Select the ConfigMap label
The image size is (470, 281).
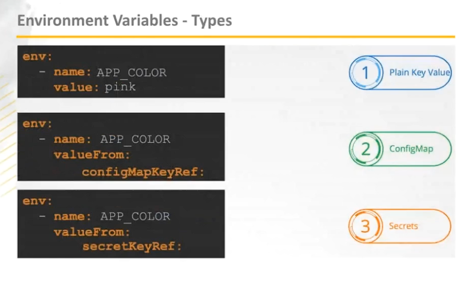(x=411, y=149)
